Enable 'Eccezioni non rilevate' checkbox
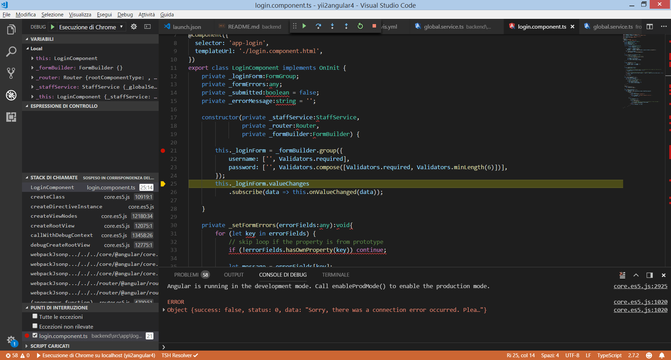Screen dimensions: 671x360 point(35,326)
